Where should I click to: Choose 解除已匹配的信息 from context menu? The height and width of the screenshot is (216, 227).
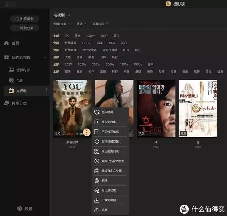click(110, 161)
